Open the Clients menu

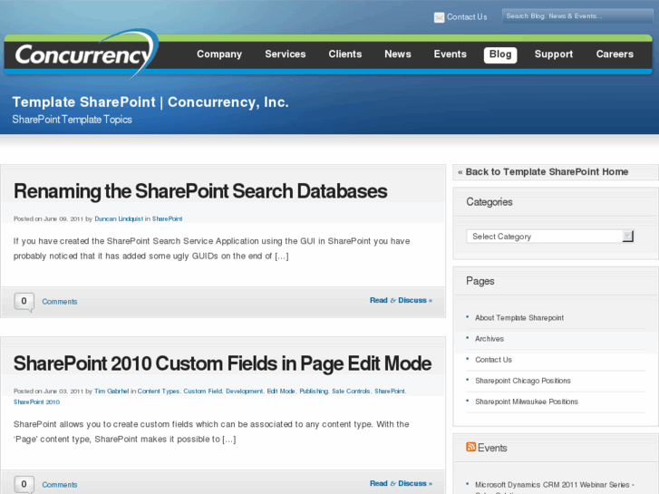click(x=345, y=54)
